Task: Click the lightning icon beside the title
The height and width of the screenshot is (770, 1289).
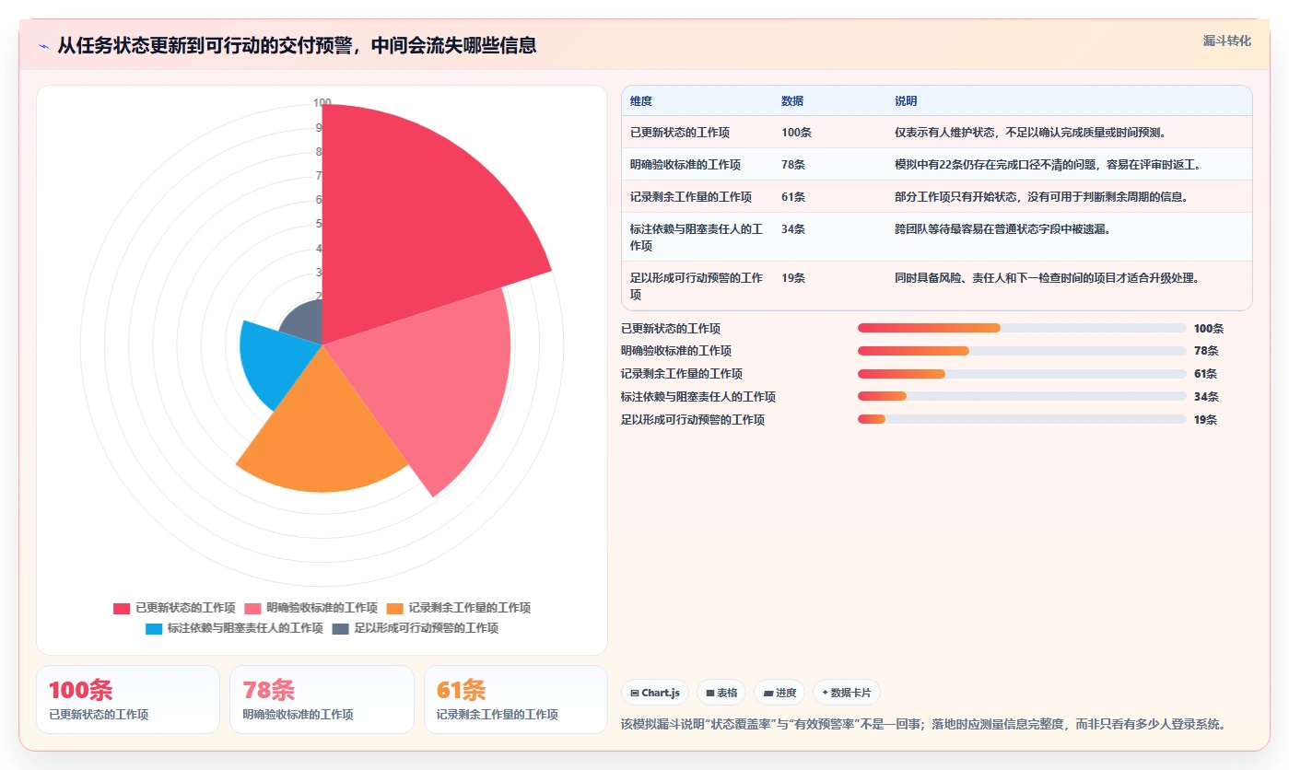Action: click(44, 46)
